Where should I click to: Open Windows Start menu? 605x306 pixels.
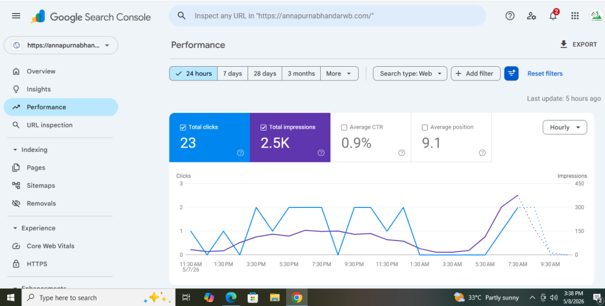[x=11, y=298]
